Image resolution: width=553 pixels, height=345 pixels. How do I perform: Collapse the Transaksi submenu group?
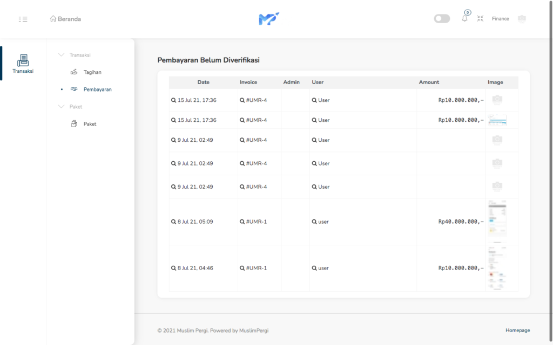[61, 55]
